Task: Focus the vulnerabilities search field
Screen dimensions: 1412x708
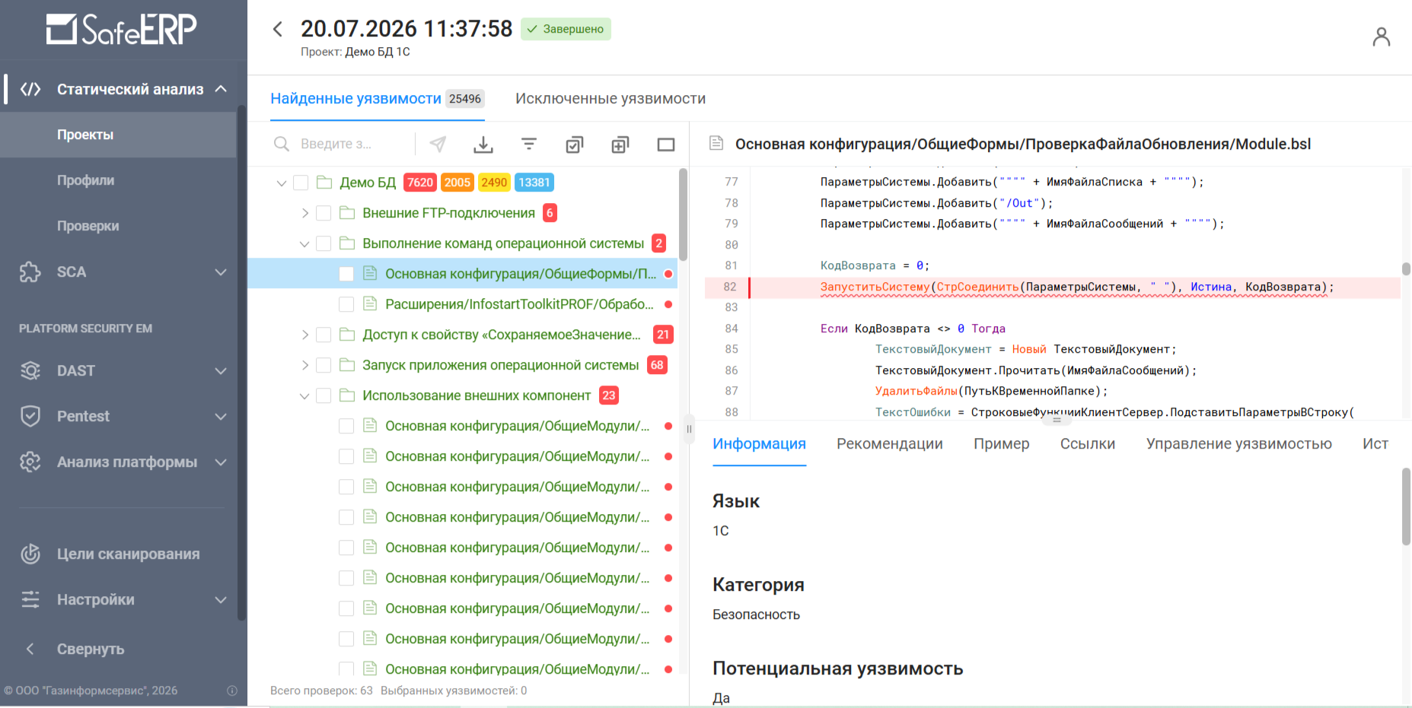Action: point(341,144)
